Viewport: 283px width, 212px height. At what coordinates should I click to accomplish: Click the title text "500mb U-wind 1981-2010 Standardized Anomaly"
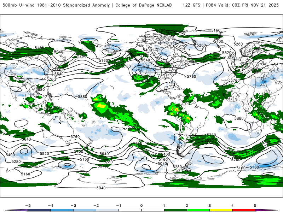(x=56, y=5)
